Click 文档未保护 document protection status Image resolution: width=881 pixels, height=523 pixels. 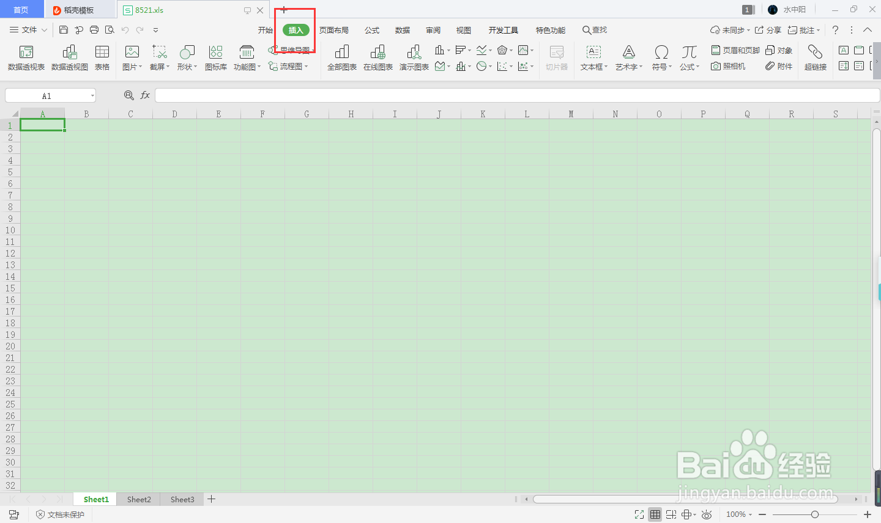pyautogui.click(x=60, y=514)
